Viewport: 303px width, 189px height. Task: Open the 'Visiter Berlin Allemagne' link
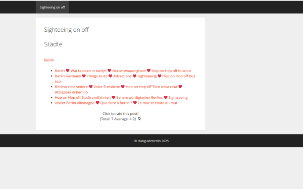117,103
